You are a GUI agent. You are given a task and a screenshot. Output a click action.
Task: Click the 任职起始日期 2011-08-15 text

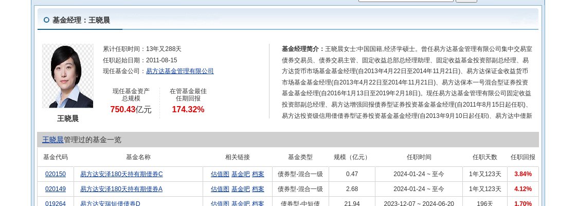140,60
